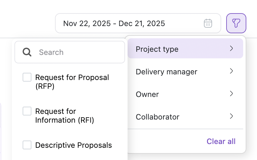Expand the Project type chevron arrow
The image size is (257, 160).
232,48
